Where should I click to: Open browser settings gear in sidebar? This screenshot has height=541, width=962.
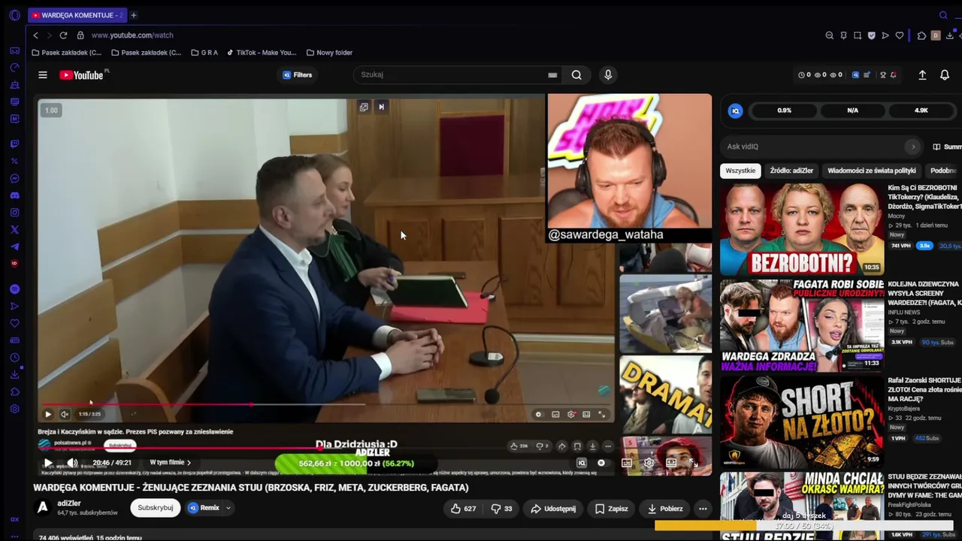click(x=14, y=409)
